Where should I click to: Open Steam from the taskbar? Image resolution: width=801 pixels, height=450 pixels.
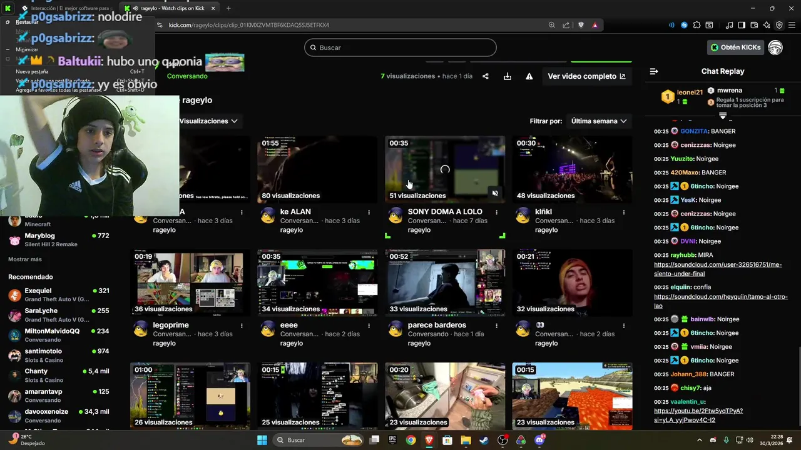click(x=484, y=440)
